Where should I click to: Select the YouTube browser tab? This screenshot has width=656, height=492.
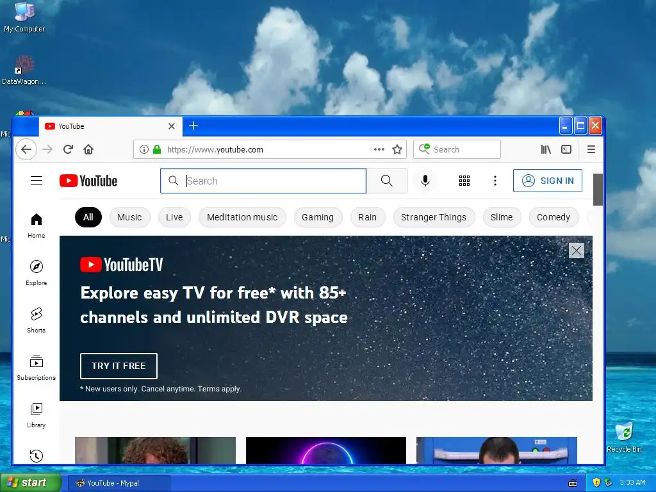click(x=111, y=126)
